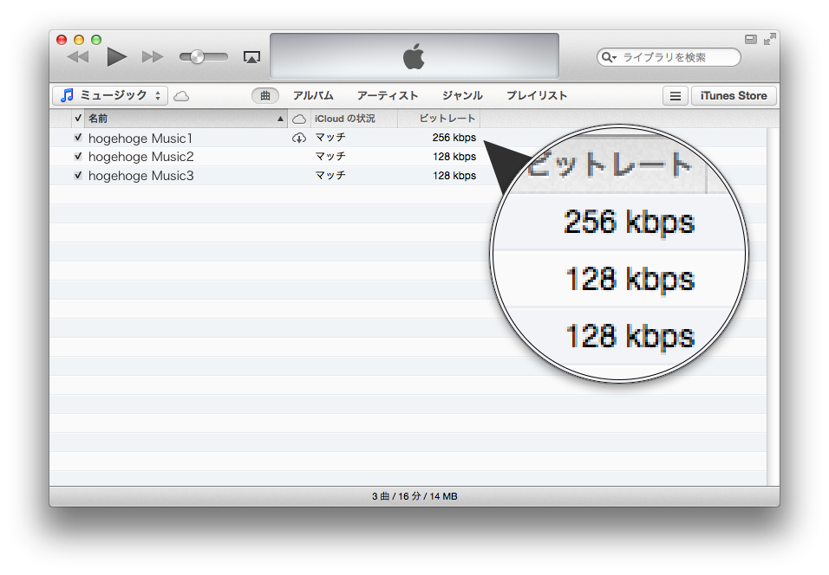
Task: Open the list view options button
Action: pyautogui.click(x=676, y=96)
